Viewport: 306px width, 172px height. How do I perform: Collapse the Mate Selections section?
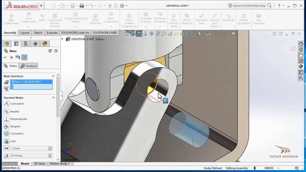(53, 76)
